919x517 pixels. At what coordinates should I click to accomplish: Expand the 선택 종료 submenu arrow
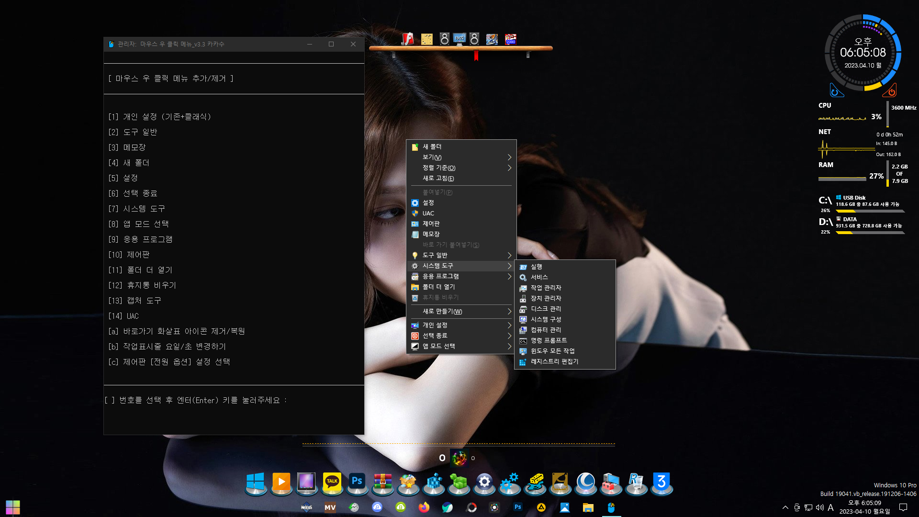(509, 336)
